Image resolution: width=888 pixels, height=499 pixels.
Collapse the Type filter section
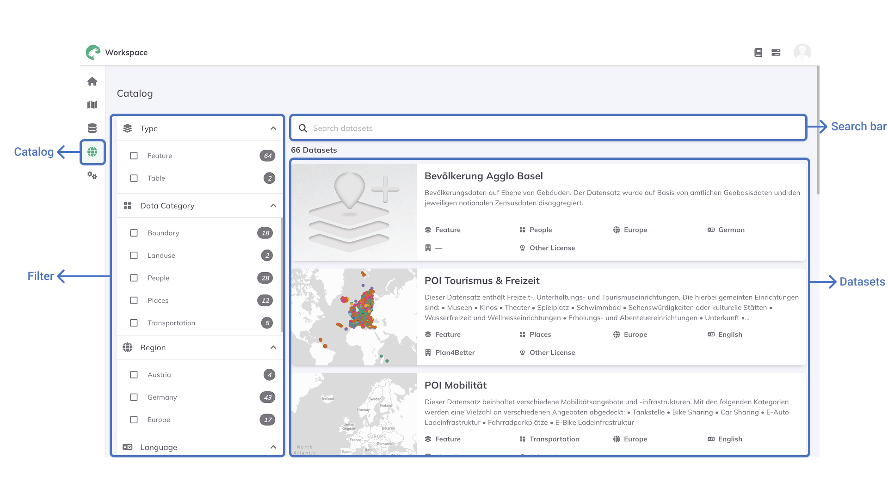(x=272, y=128)
